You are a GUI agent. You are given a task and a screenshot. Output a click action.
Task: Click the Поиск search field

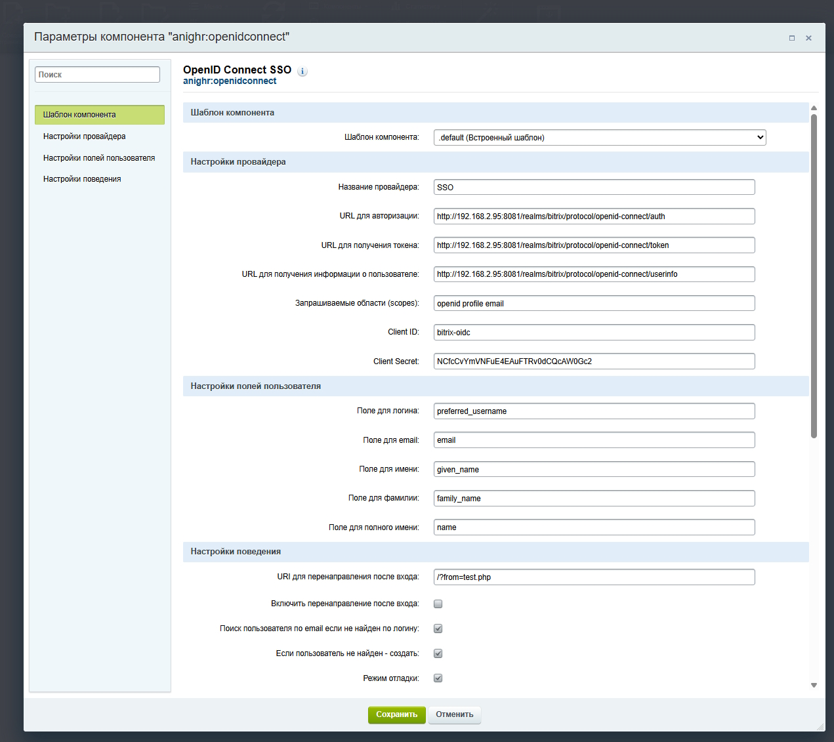[97, 74]
